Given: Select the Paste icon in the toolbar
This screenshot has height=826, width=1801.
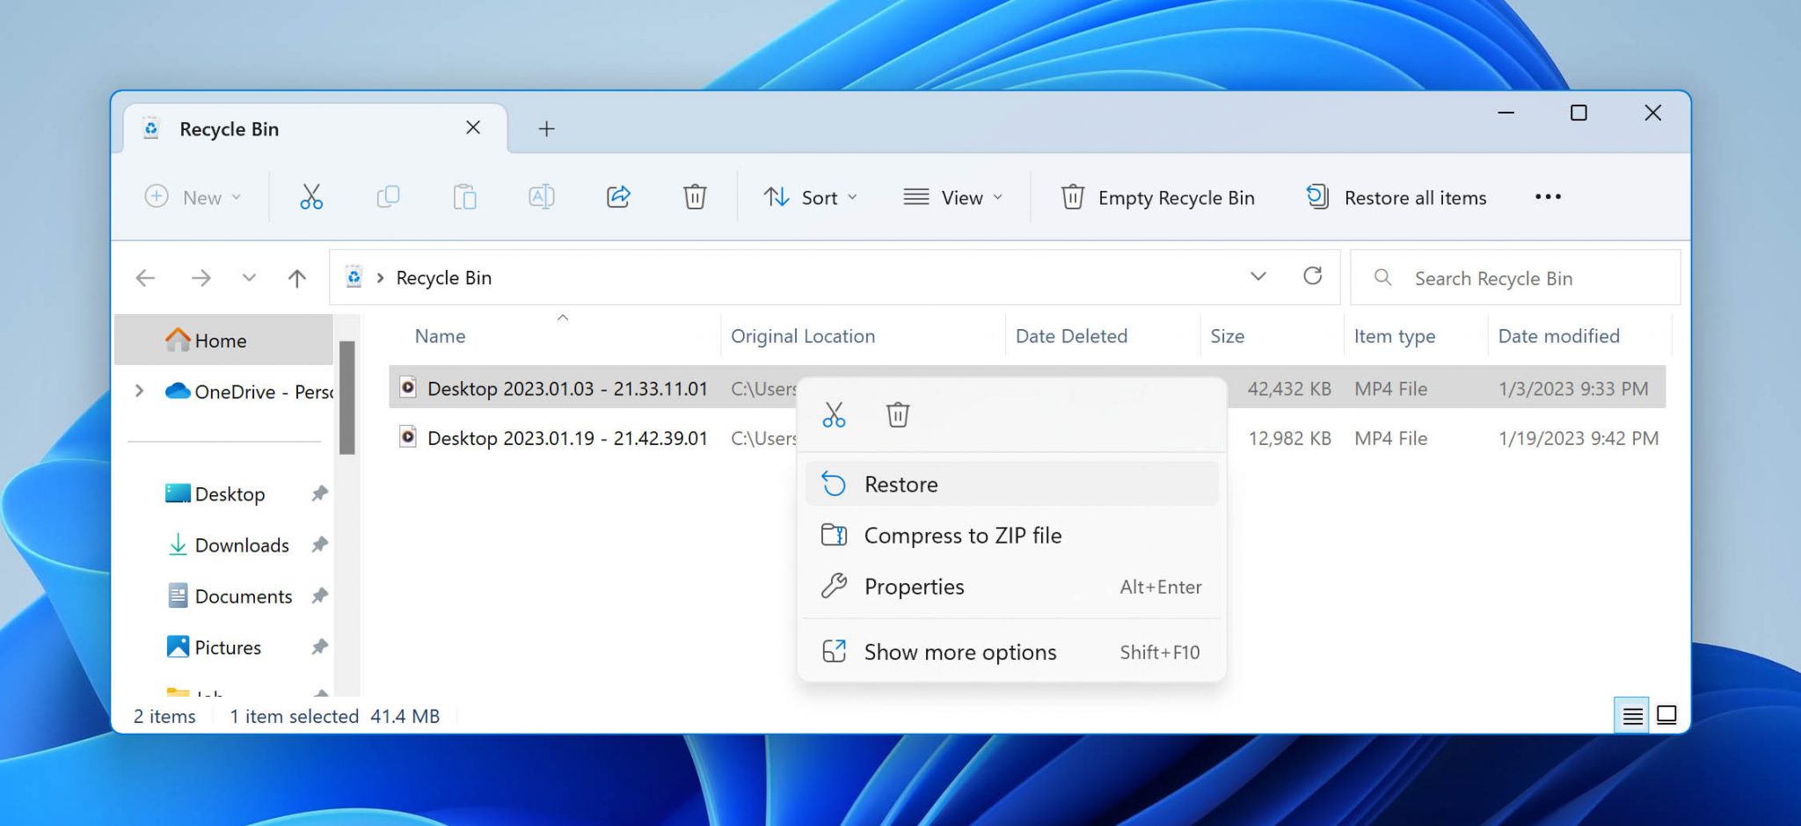Looking at the screenshot, I should [x=465, y=197].
